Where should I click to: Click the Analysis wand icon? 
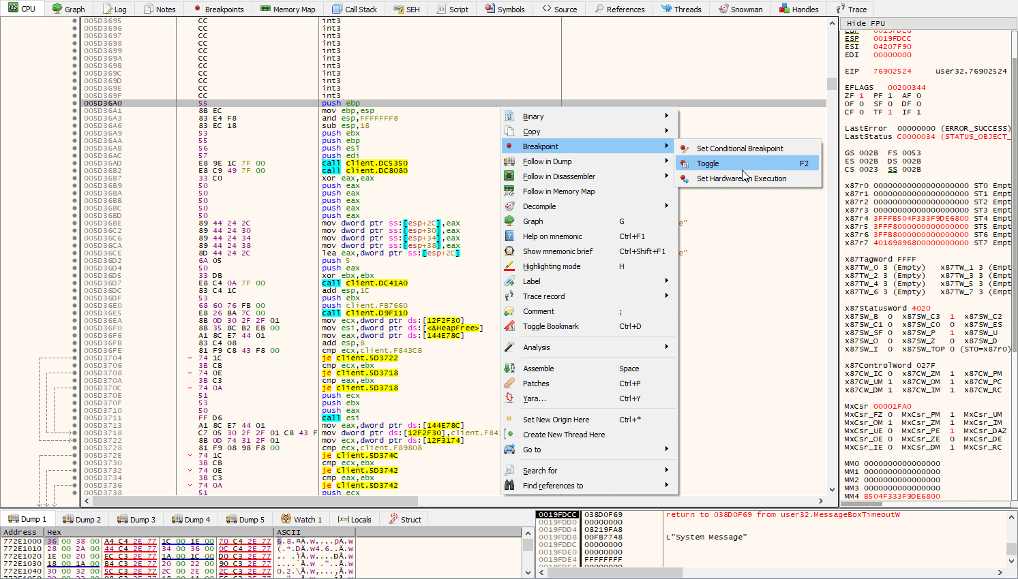(509, 347)
